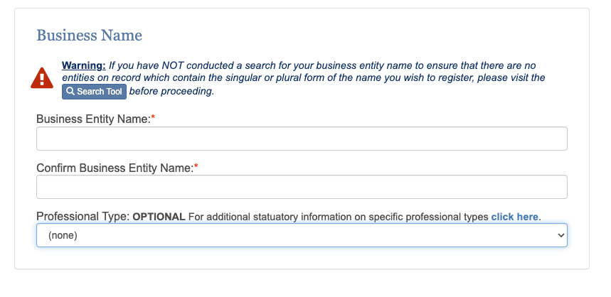The image size is (611, 297).
Task: Click the red asterisk beside Confirm Business Entity Name
Action: (x=196, y=166)
